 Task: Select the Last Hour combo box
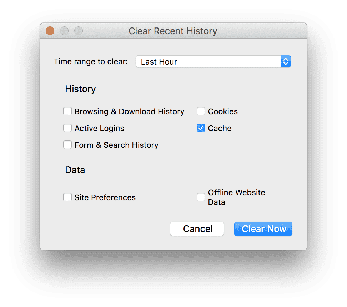(x=213, y=61)
